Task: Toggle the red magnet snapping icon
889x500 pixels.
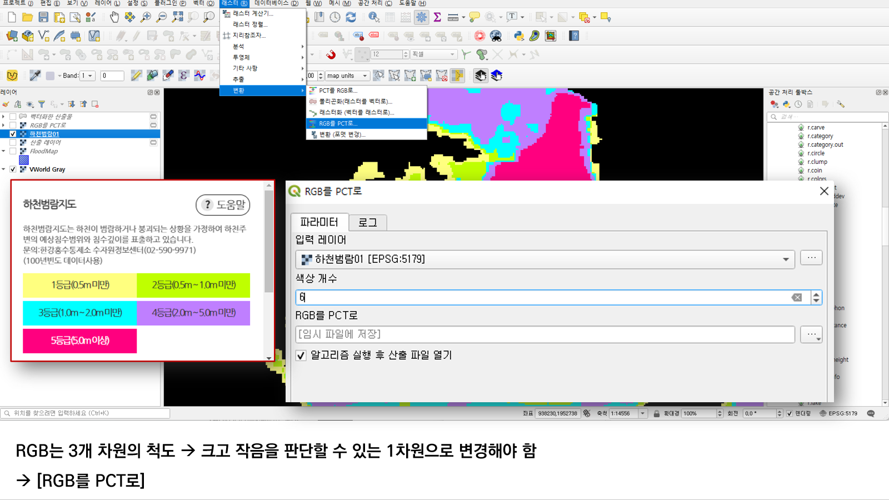Action: [x=331, y=54]
